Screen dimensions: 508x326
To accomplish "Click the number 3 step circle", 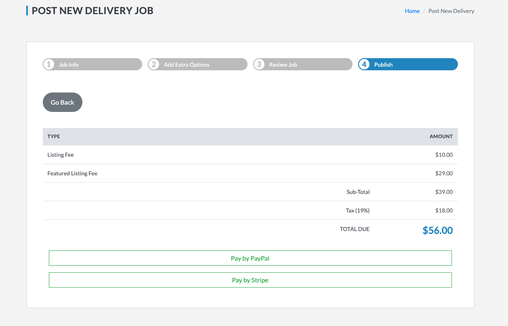I will (259, 65).
